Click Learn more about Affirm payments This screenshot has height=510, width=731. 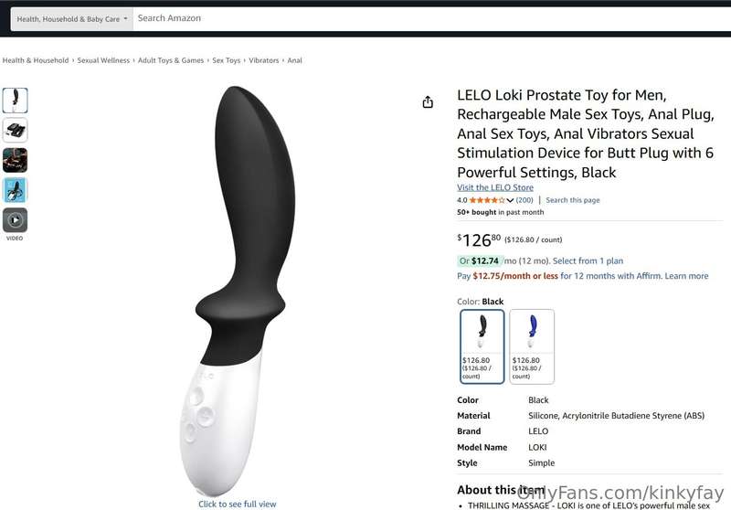[x=686, y=276]
